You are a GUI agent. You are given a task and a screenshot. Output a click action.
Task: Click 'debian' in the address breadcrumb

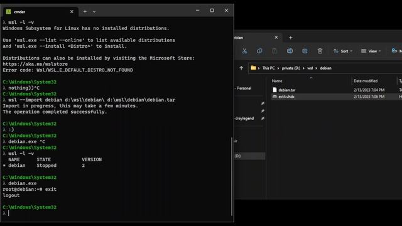click(325, 68)
